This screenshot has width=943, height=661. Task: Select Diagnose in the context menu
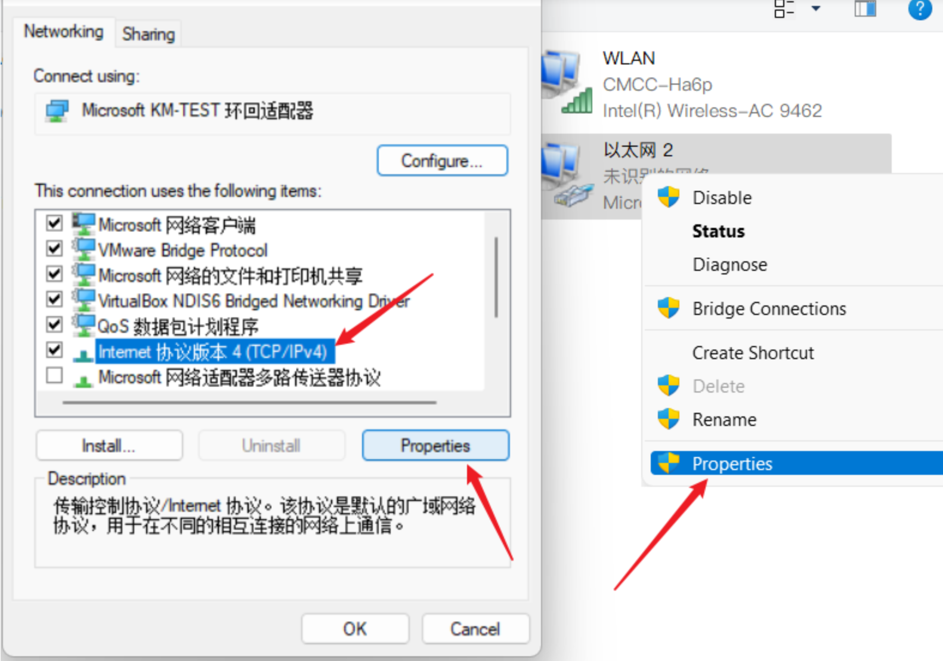729,264
